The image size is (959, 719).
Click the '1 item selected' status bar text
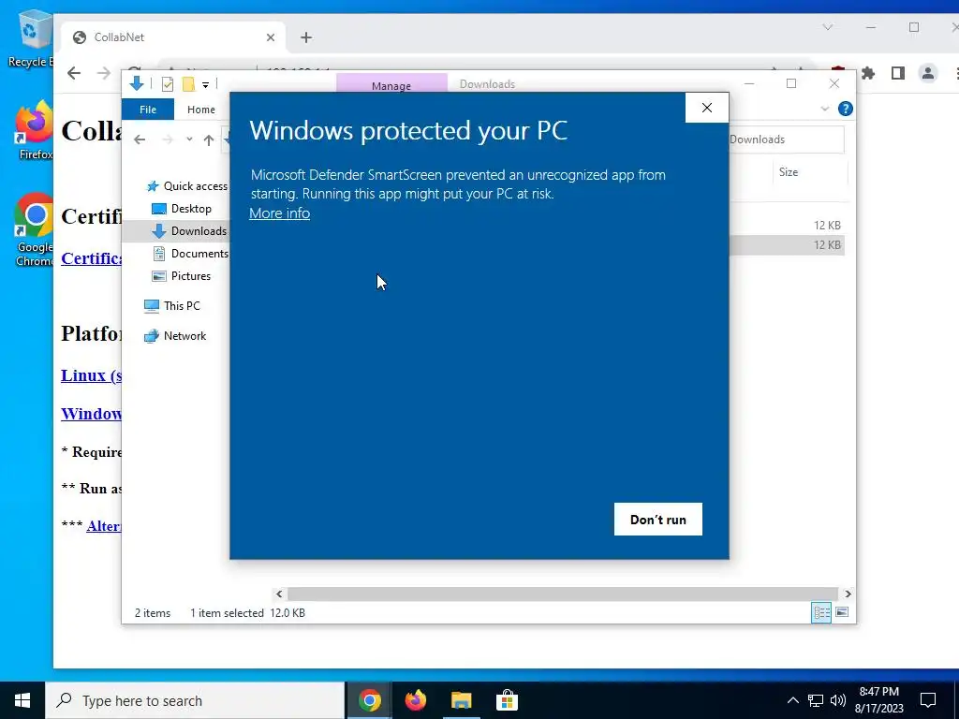[x=227, y=612]
